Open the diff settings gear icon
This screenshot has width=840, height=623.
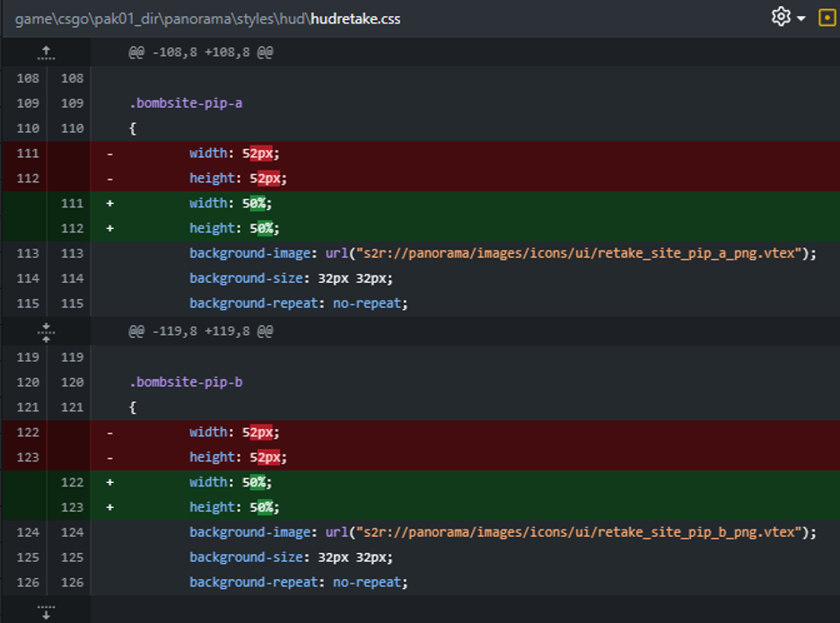(x=780, y=18)
